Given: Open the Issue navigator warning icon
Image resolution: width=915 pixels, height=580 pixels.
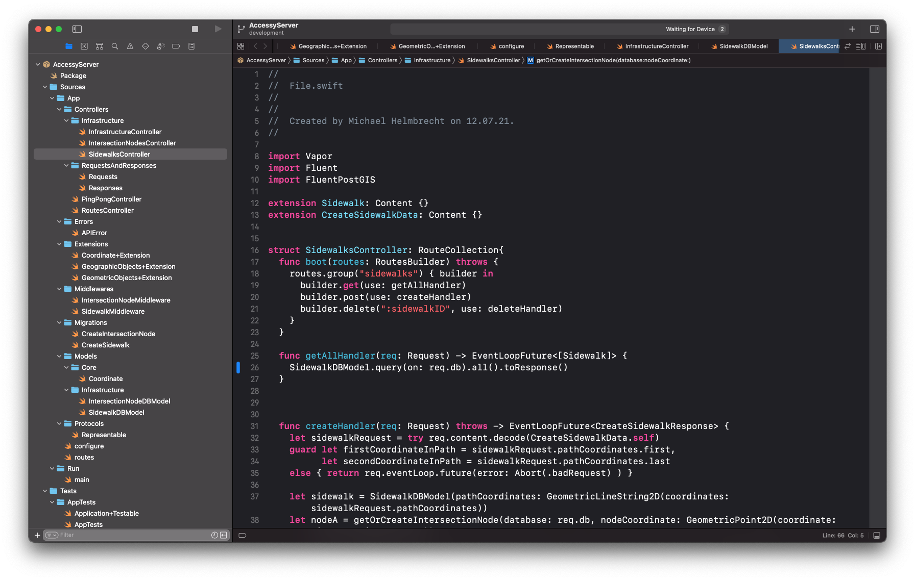Looking at the screenshot, I should click(130, 46).
